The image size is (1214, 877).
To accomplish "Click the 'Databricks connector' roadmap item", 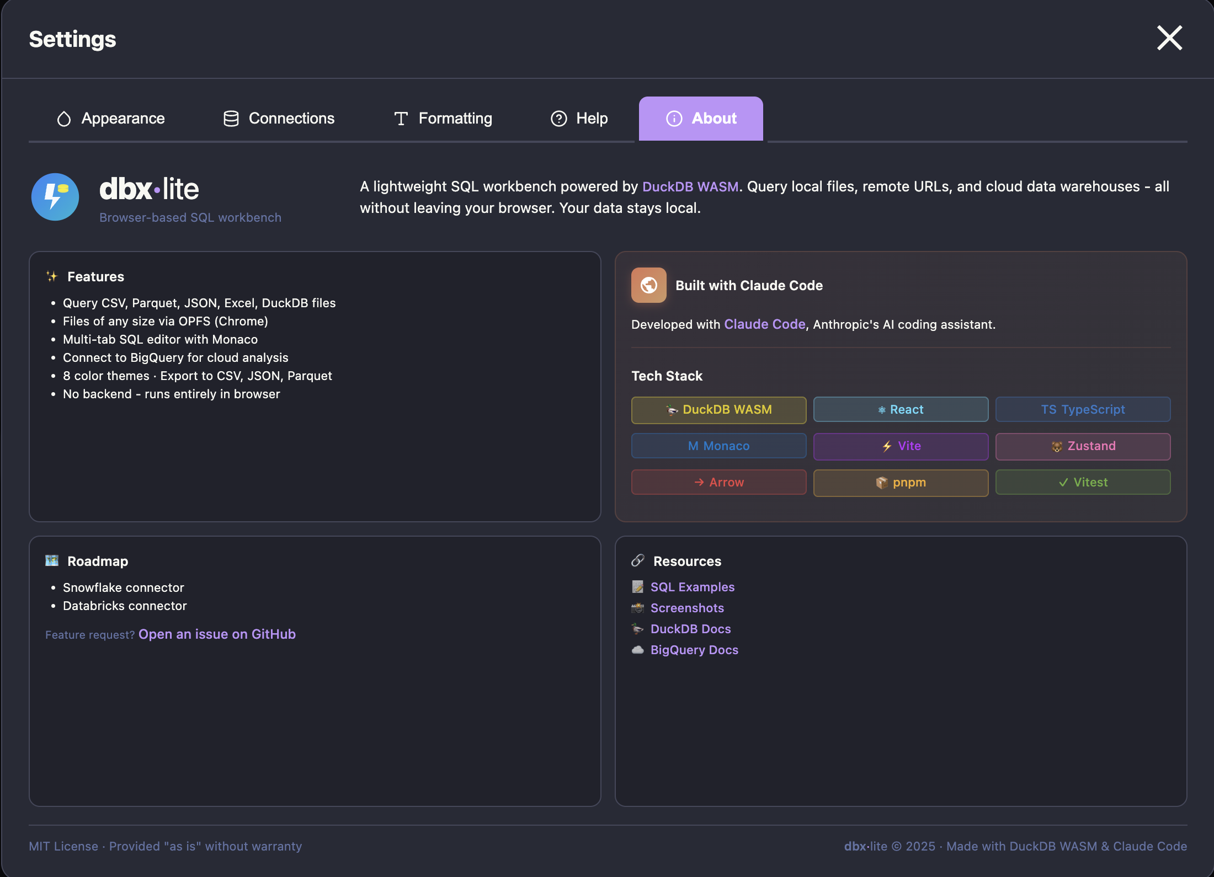I will 125,606.
